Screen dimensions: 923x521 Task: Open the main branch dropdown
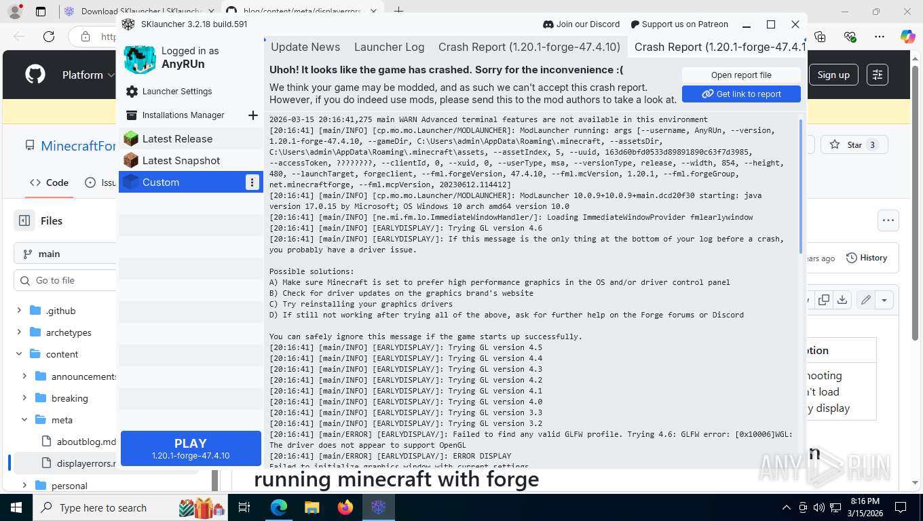pyautogui.click(x=65, y=254)
